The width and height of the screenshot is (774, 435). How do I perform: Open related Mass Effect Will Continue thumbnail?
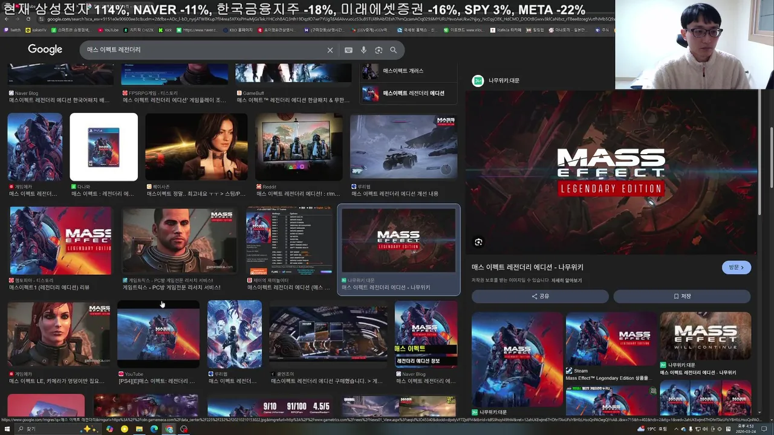pyautogui.click(x=705, y=336)
